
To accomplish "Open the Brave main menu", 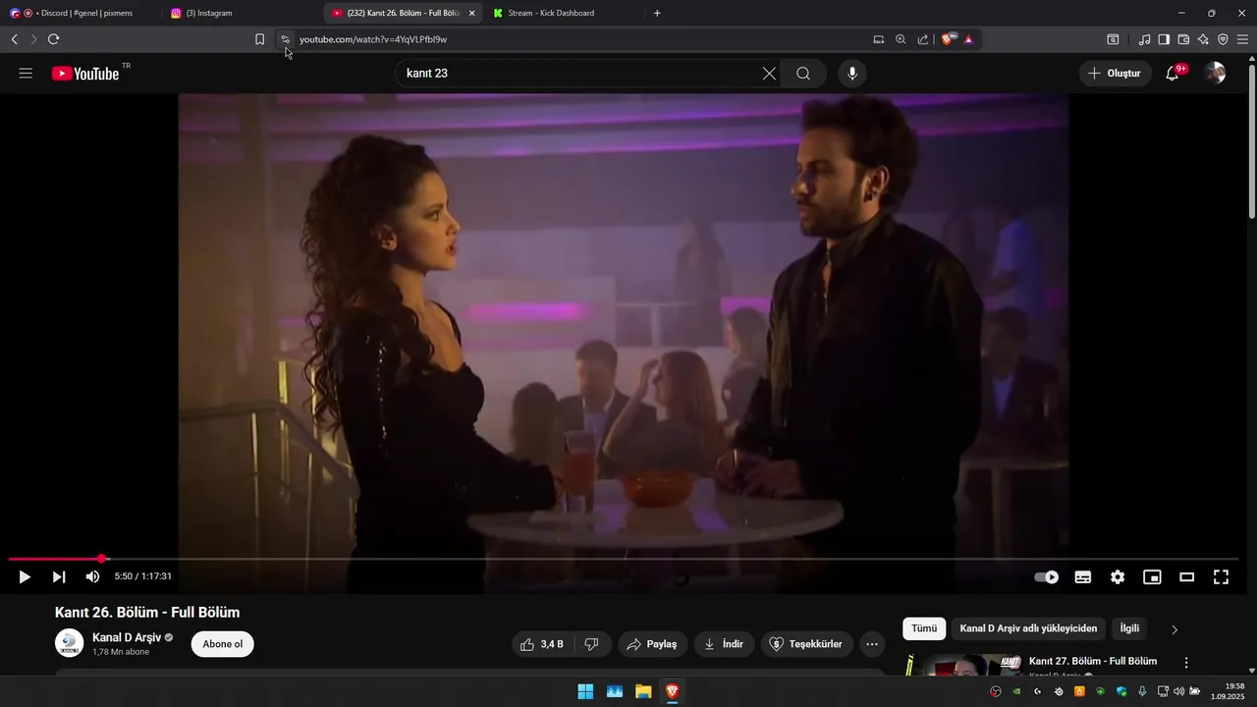I will [1242, 39].
